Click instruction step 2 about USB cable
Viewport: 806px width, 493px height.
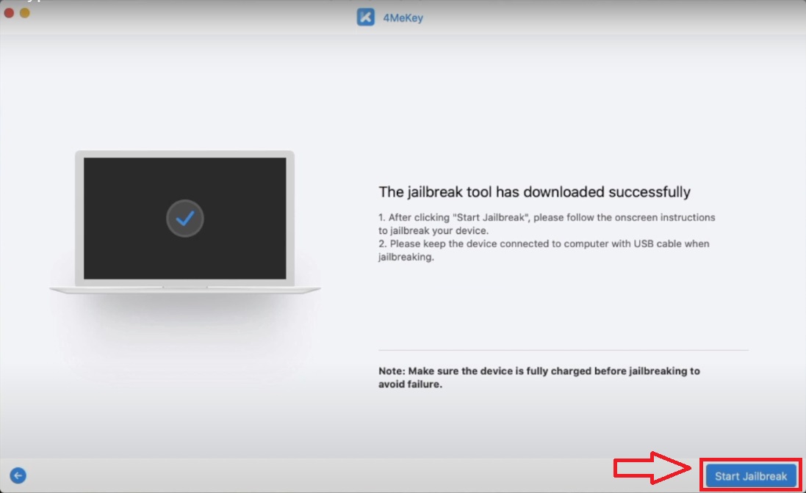(544, 249)
